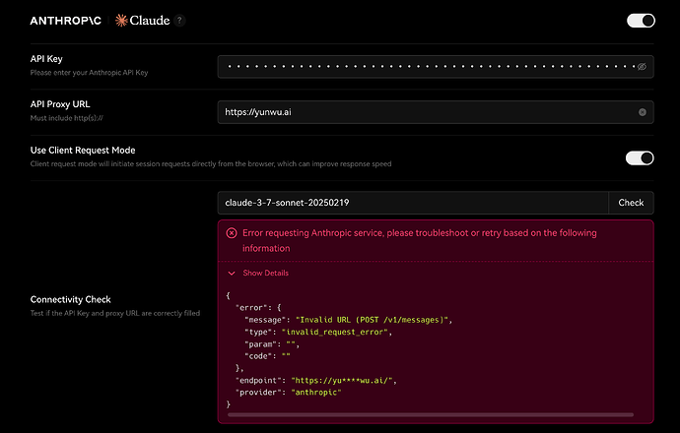Screen dimensions: 680x433
Task: Reveal API key using the eye icon
Action: pyautogui.click(x=642, y=67)
